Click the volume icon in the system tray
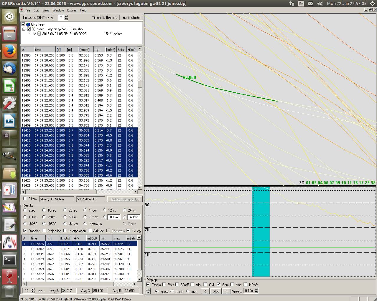Image resolution: width=377 pixels, height=301 pixels. pos(320,4)
